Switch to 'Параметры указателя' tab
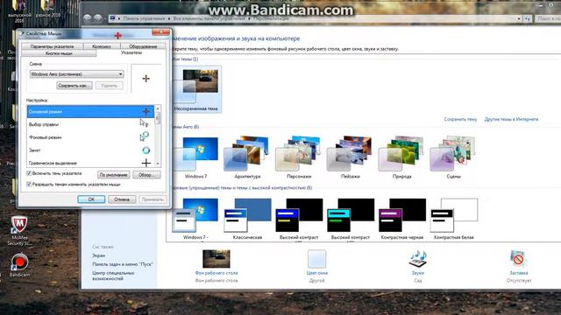Screen dimensions: 561x315 52,46
